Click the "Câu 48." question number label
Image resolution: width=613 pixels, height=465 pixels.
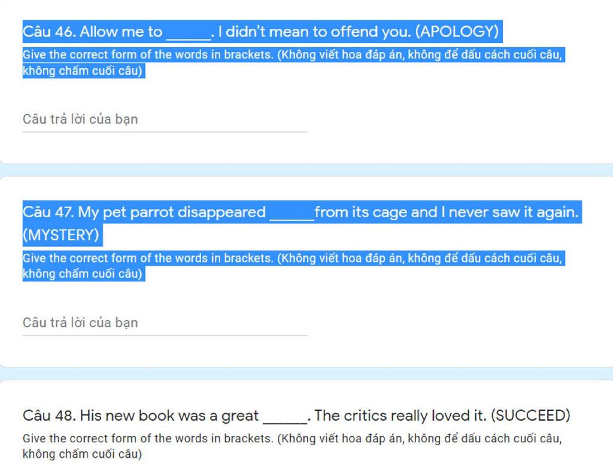pos(49,415)
